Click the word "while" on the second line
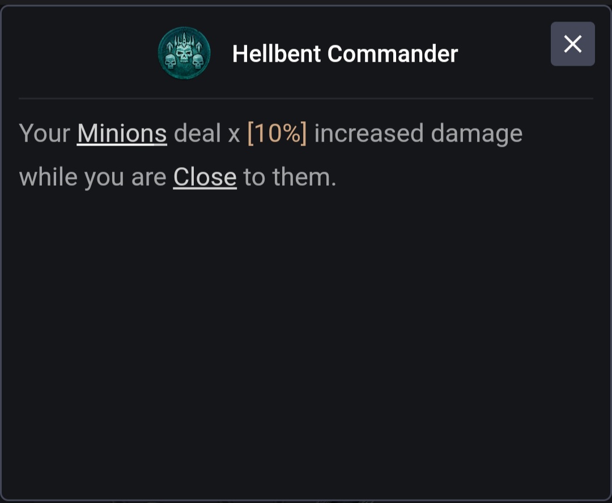 pos(48,177)
